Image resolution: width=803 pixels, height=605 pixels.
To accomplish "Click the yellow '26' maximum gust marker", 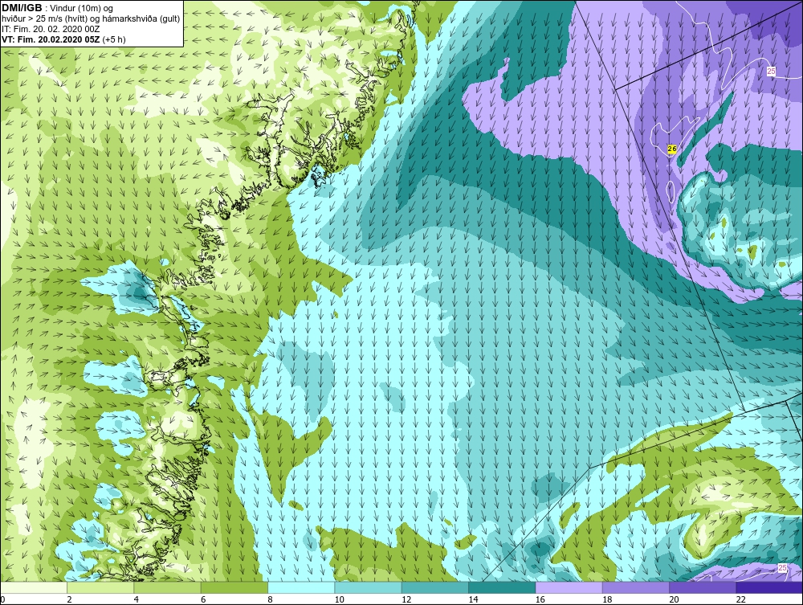I will [x=672, y=149].
